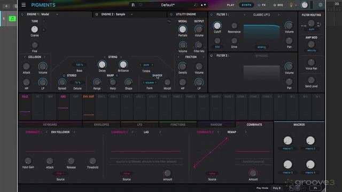This screenshot has width=342, height=192.
Task: Select the ENV AMP modulation slot
Action: [x=89, y=107]
